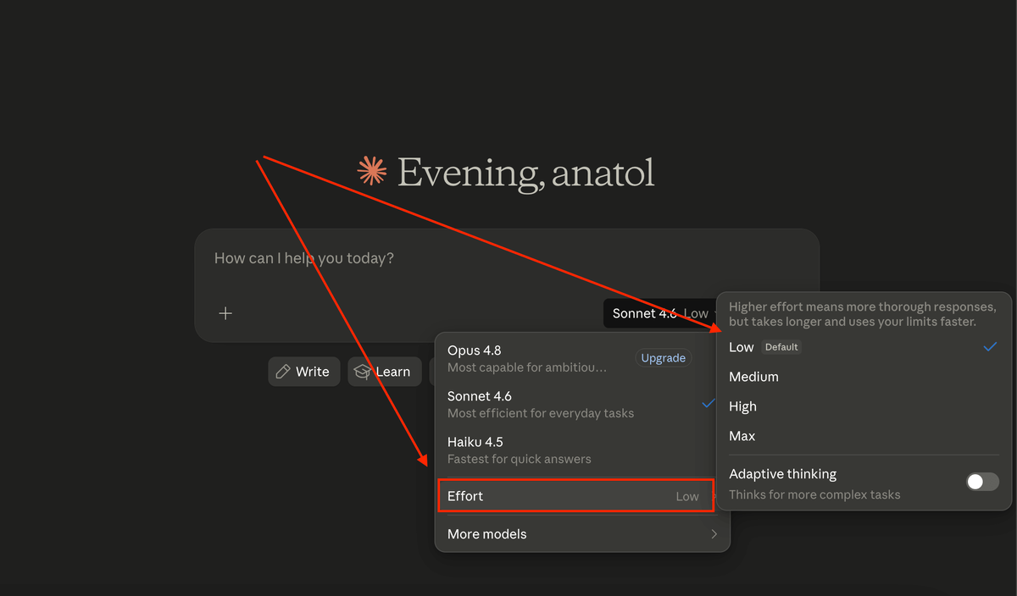Click the blue checkmark beside Low
1017x596 pixels.
pyautogui.click(x=990, y=347)
